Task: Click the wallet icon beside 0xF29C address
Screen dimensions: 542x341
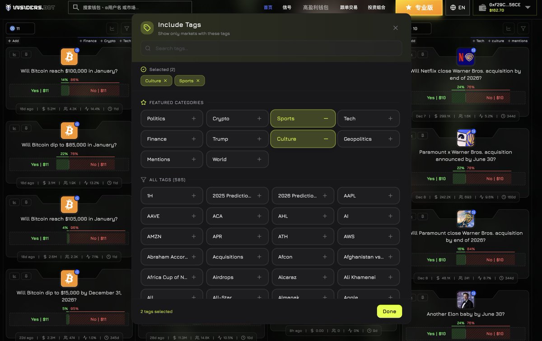Action: pos(482,8)
